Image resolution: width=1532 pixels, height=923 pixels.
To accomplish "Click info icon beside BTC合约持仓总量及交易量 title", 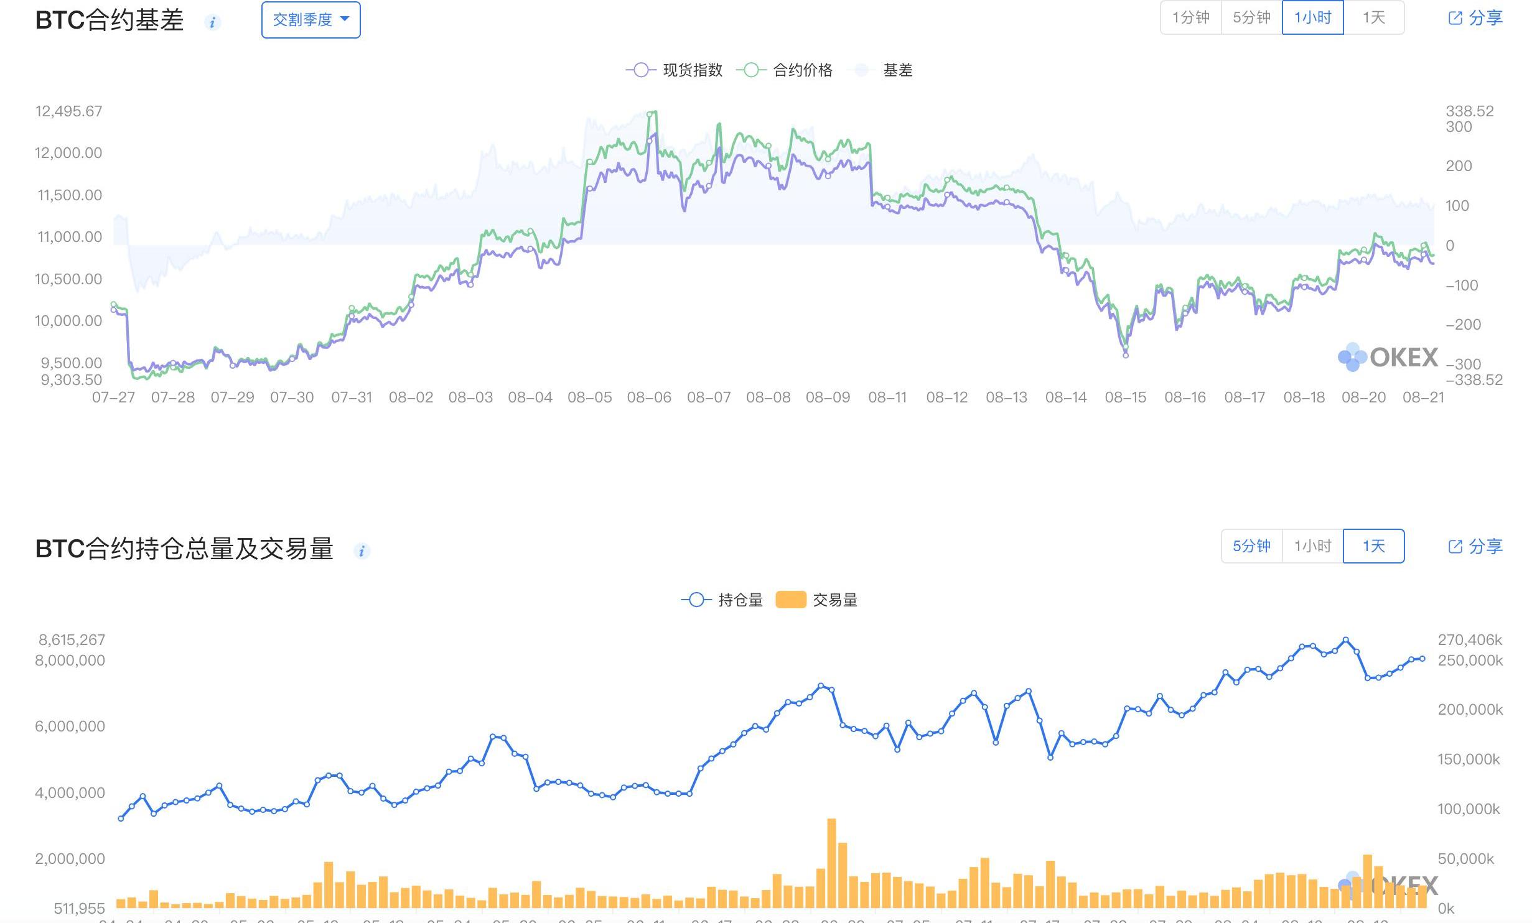I will pos(362,551).
